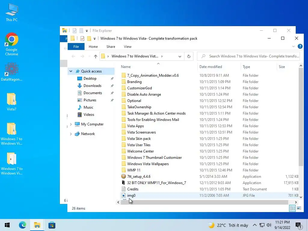Open the Windows Start menu
This screenshot has height=231, width=308.
click(x=7, y=225)
